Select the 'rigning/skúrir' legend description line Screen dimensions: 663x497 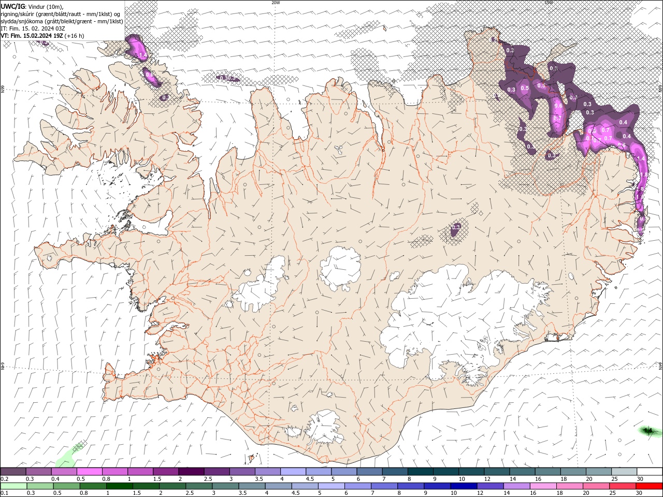(61, 14)
